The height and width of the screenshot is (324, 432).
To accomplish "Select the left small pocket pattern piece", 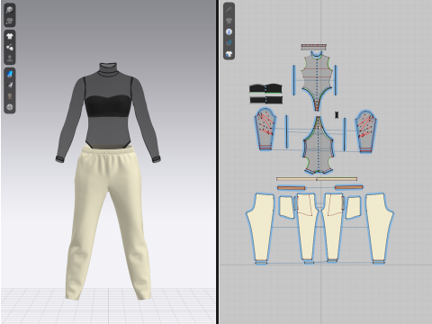I will click(286, 207).
